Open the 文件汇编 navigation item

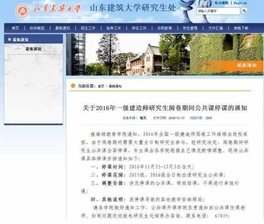click(215, 28)
